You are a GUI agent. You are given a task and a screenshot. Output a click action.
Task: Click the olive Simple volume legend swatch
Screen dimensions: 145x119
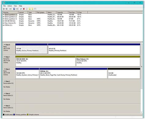click(x=28, y=114)
